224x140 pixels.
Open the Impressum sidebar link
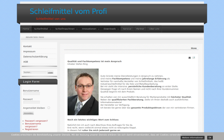pos(29,52)
